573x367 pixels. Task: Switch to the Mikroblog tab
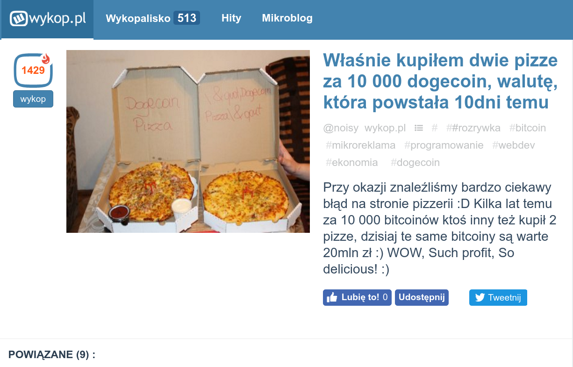[287, 18]
